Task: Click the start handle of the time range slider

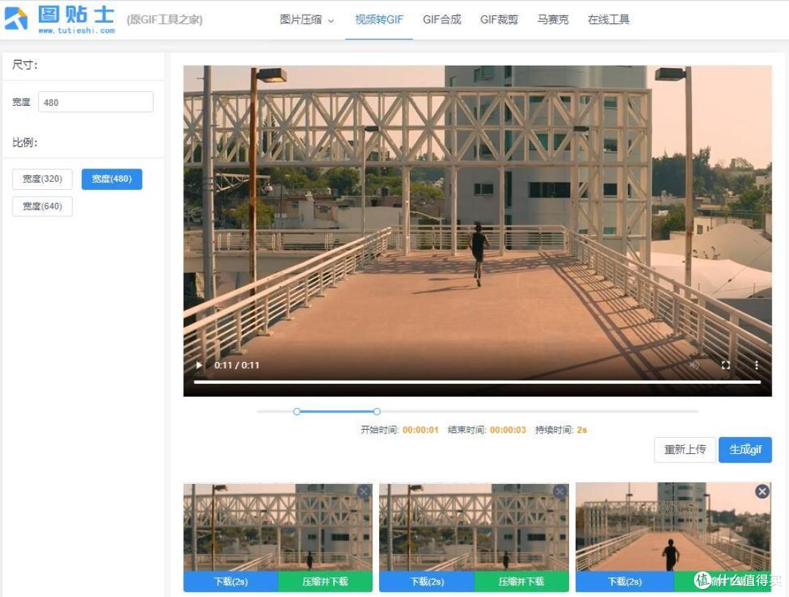Action: [x=297, y=412]
